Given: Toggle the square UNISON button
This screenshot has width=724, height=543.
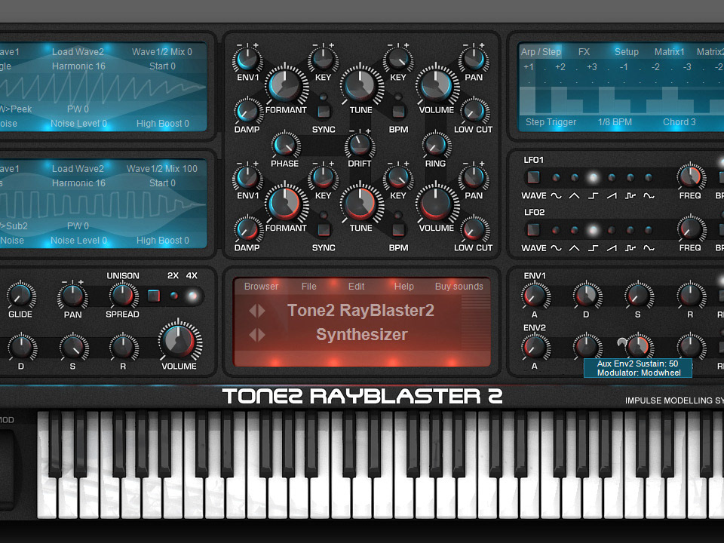Looking at the screenshot, I should click(x=154, y=296).
